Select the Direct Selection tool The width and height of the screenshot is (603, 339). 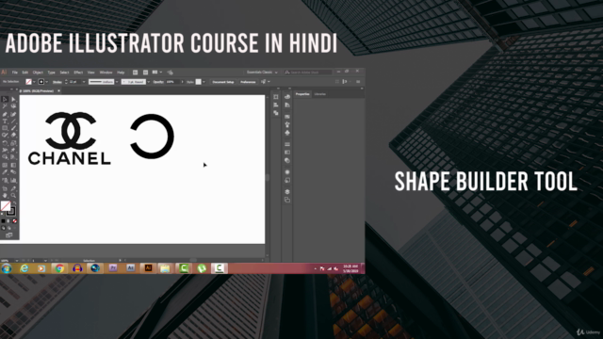pos(13,99)
